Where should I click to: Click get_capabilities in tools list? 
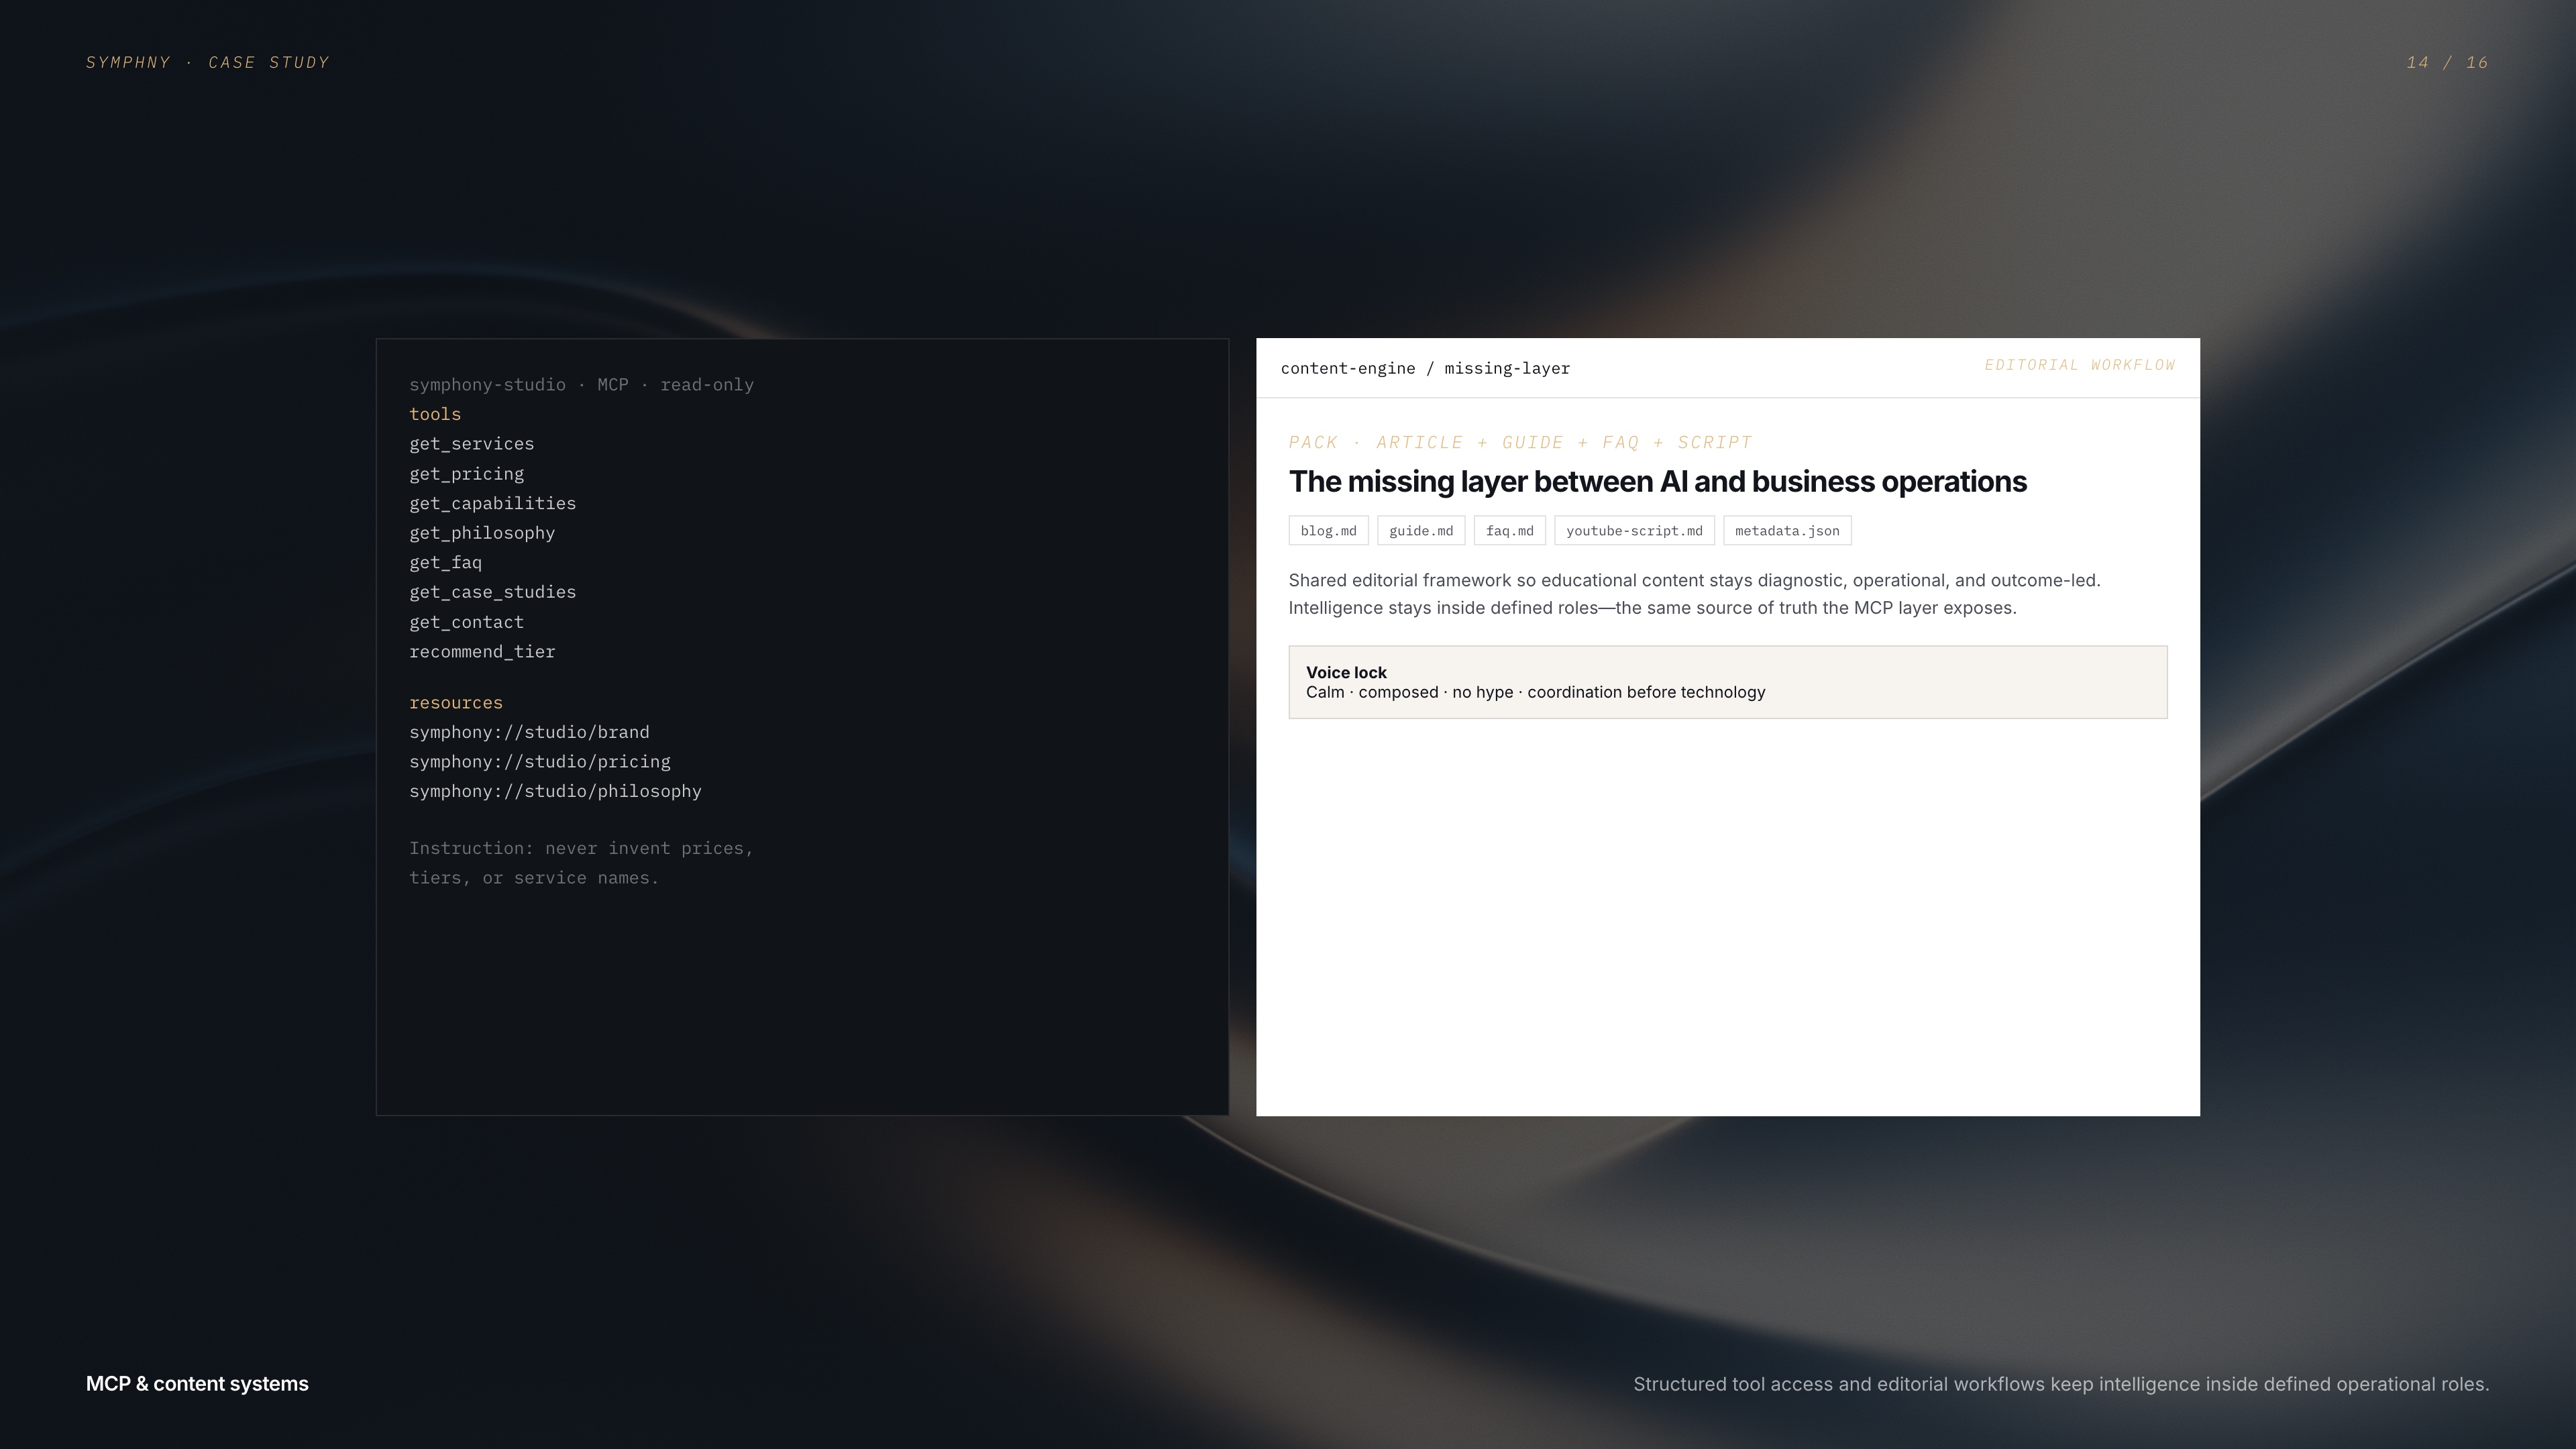click(x=492, y=503)
